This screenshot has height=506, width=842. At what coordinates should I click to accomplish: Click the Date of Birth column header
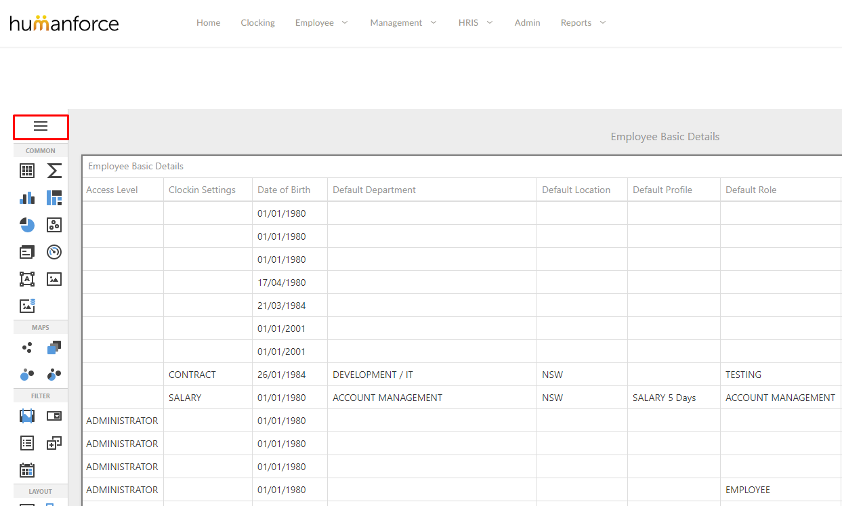coord(284,190)
